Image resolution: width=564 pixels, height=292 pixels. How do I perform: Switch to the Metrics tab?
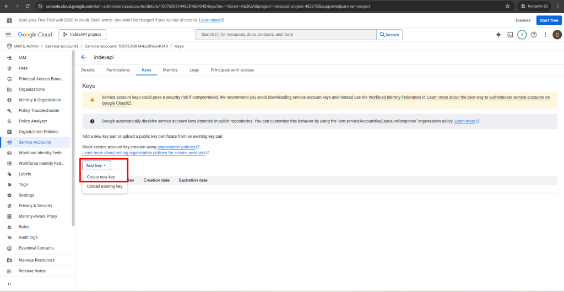tap(170, 70)
